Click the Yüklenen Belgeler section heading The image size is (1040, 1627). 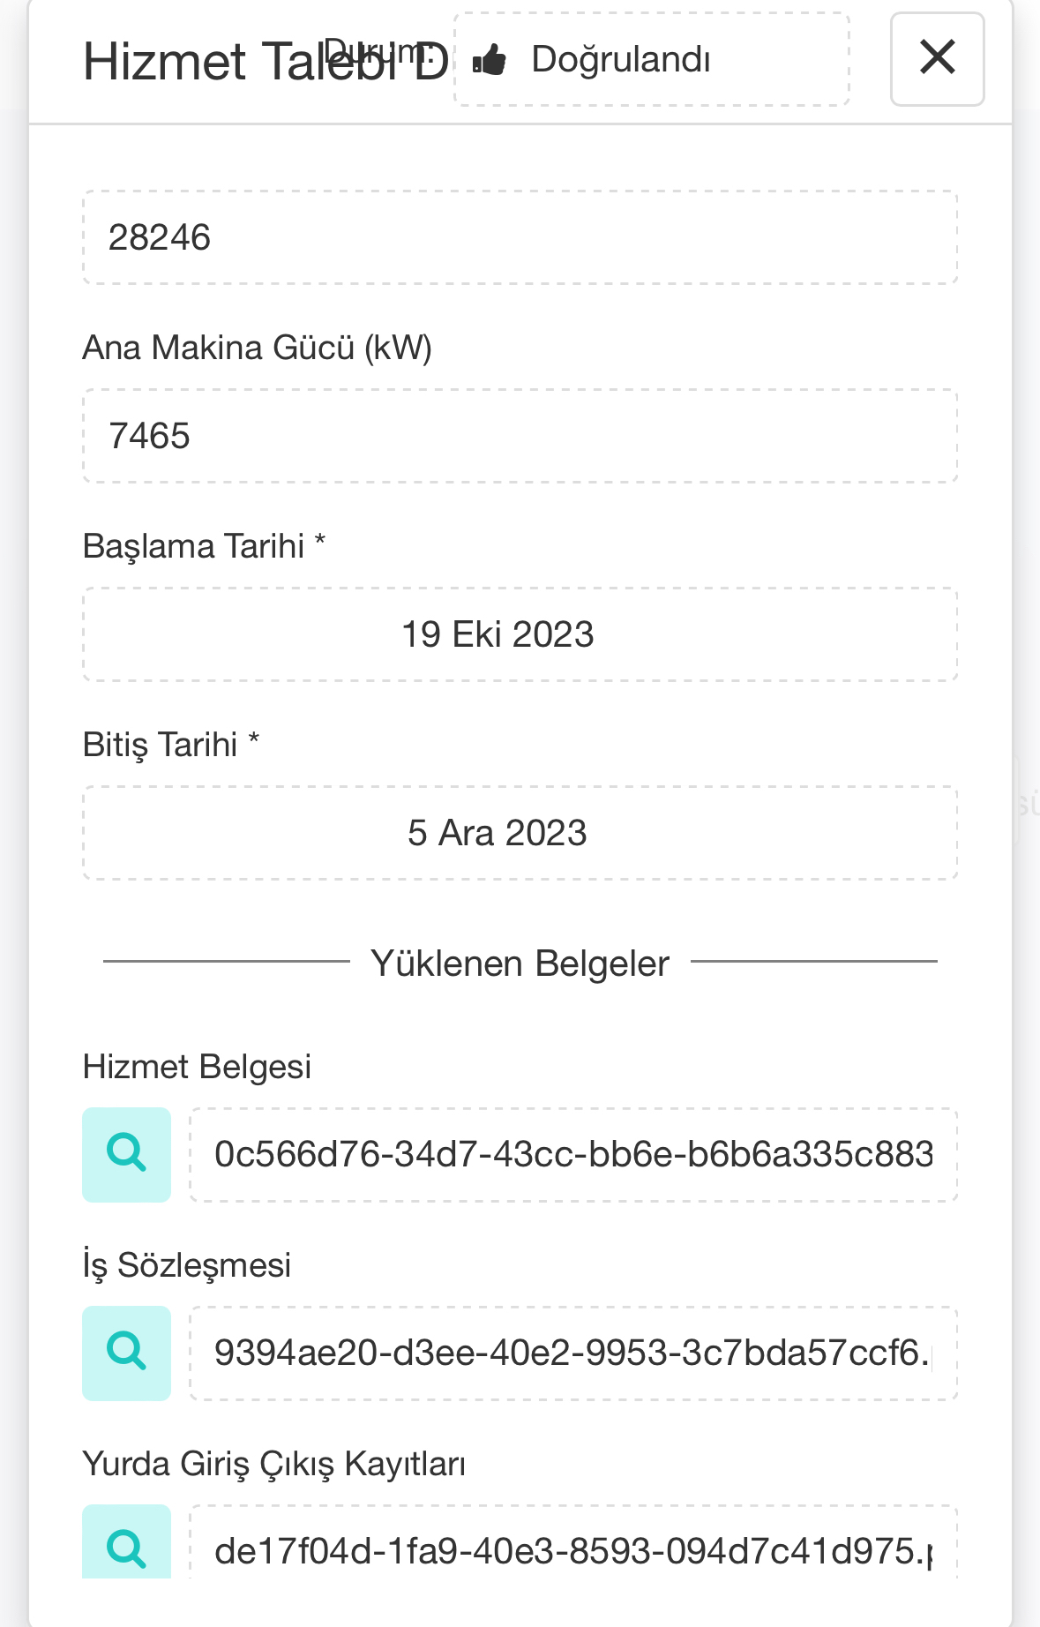pyautogui.click(x=520, y=963)
